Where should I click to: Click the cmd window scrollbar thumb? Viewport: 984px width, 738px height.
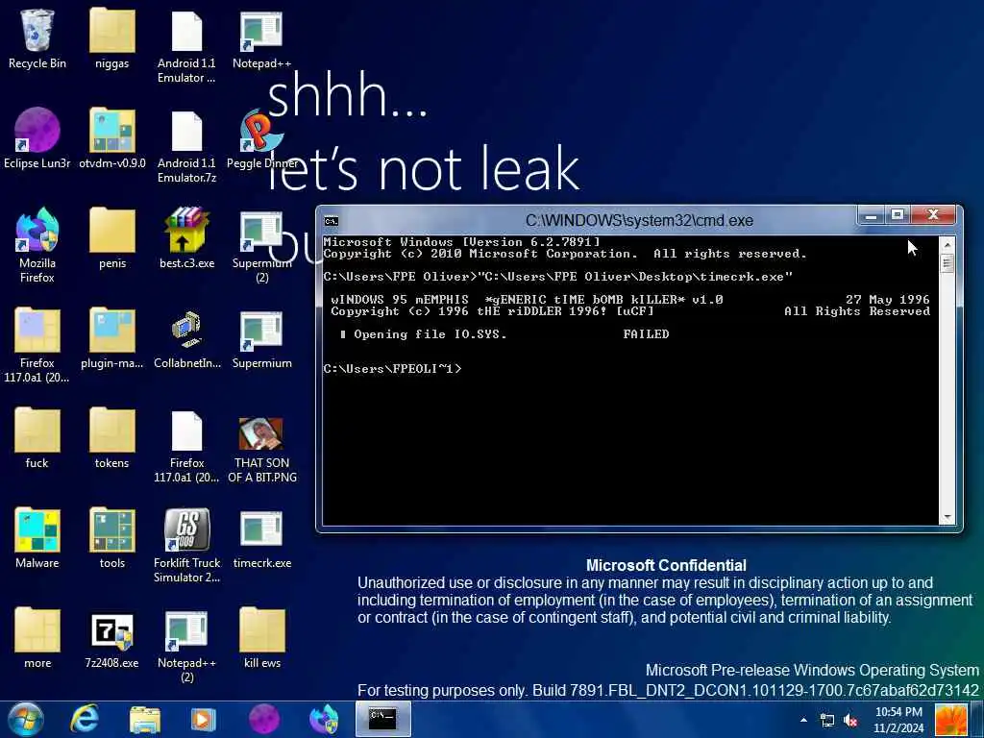click(x=947, y=262)
